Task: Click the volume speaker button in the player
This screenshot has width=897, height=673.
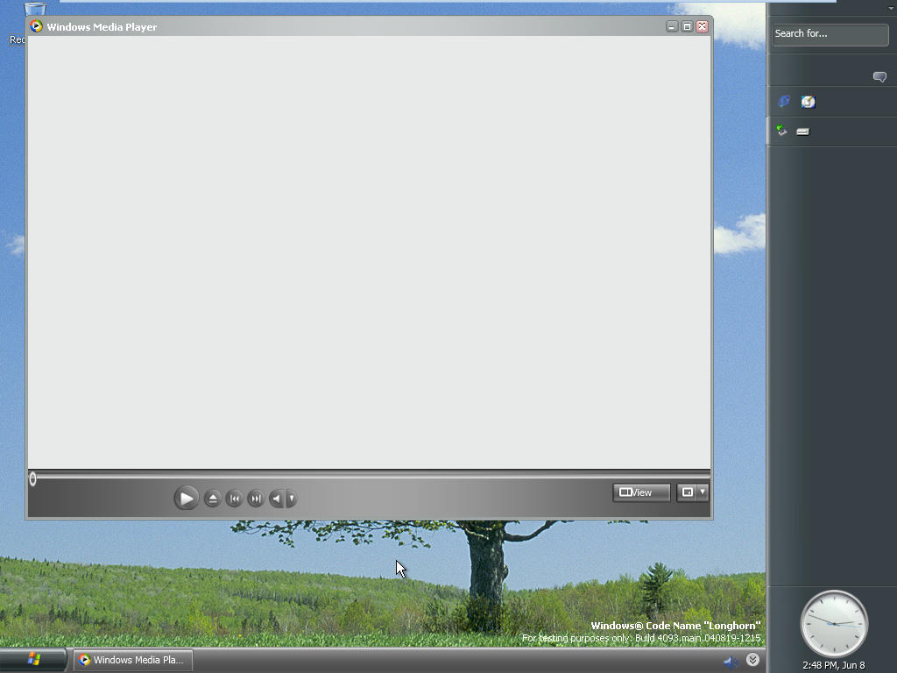Action: [277, 499]
